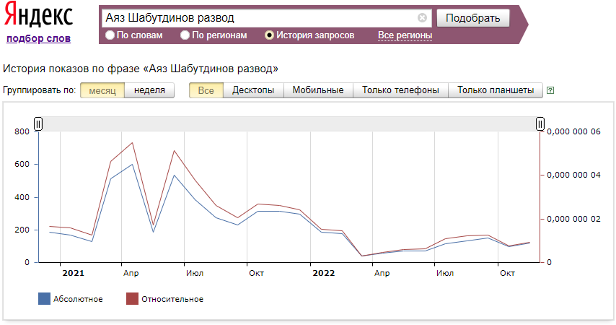Click the right range slider handle

tap(540, 124)
